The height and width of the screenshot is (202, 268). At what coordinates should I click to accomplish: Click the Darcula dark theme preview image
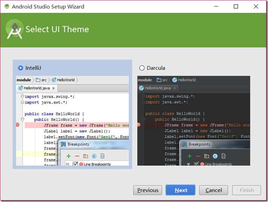(194, 121)
